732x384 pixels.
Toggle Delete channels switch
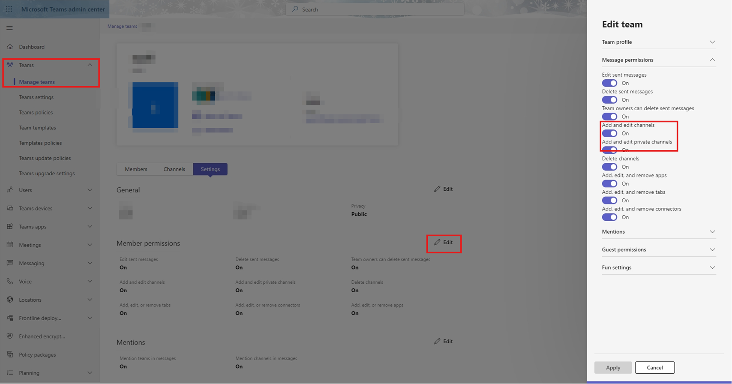point(609,167)
